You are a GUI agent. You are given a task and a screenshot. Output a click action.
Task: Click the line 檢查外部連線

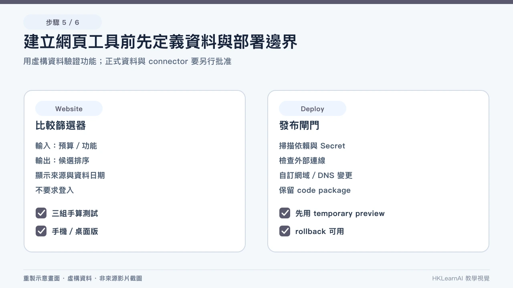[302, 160]
